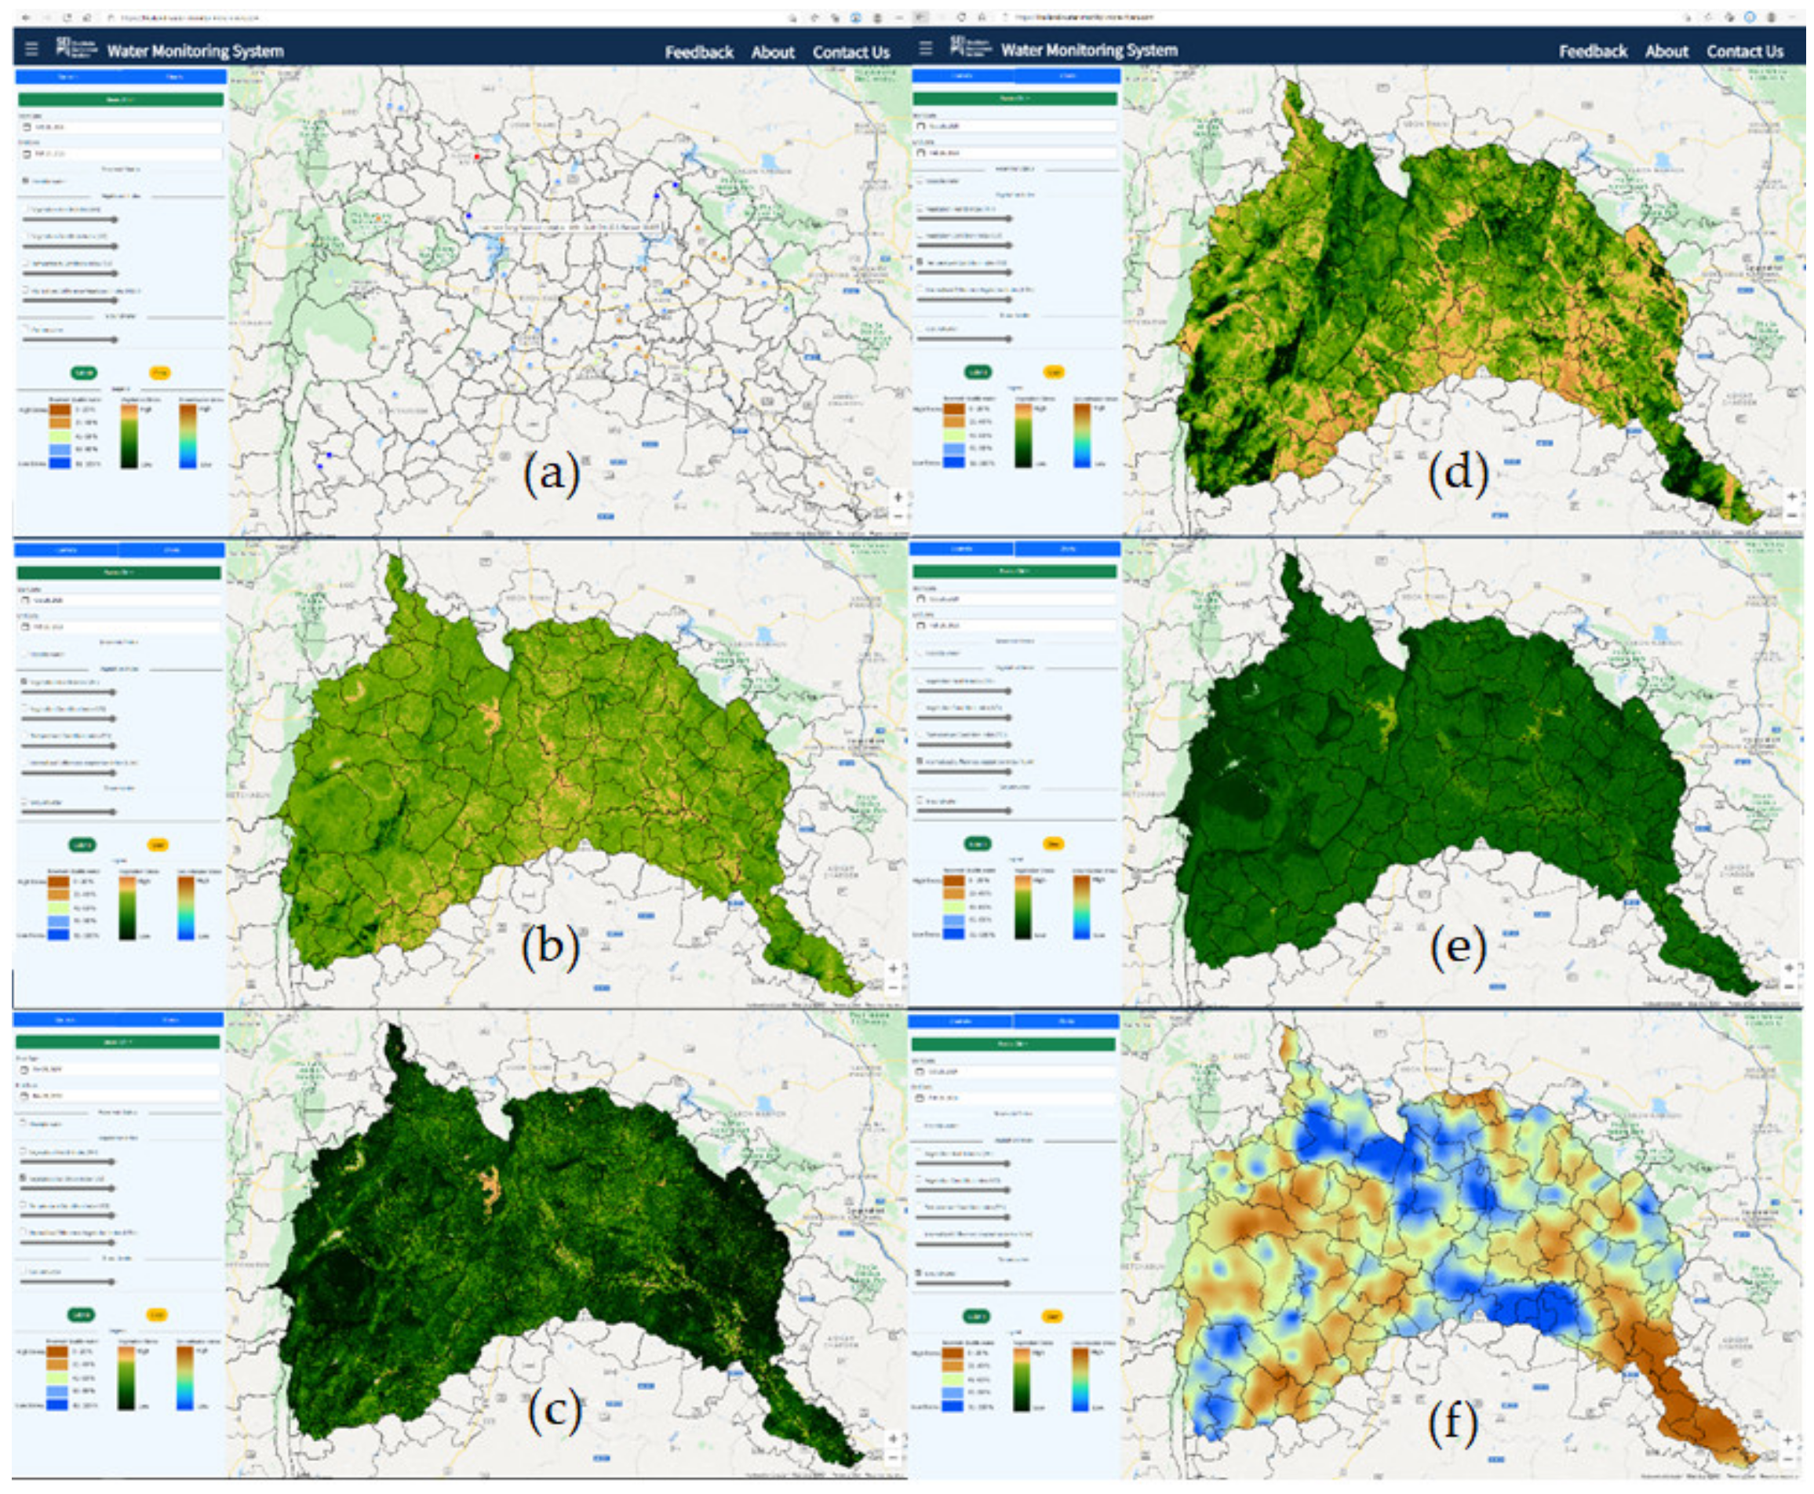
Task: Click the first vegetation opacity slider in panel (a)
Action: [x=71, y=220]
